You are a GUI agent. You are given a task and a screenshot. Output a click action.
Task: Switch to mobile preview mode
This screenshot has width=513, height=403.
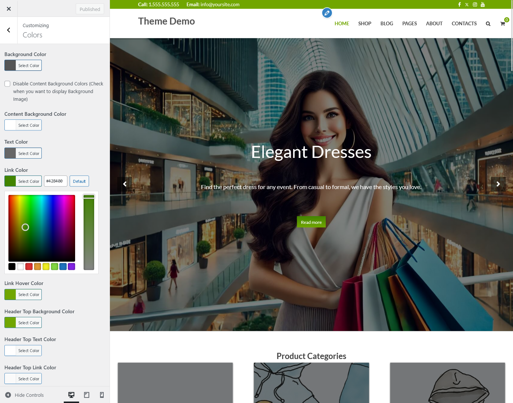(x=102, y=395)
